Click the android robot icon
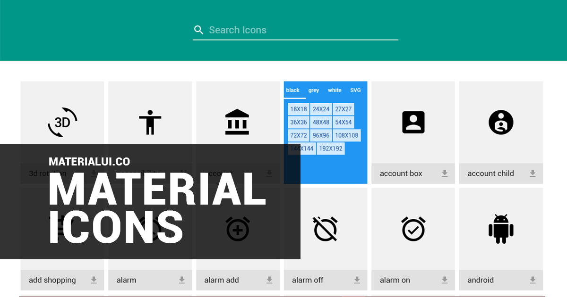567x297 pixels. 501,229
